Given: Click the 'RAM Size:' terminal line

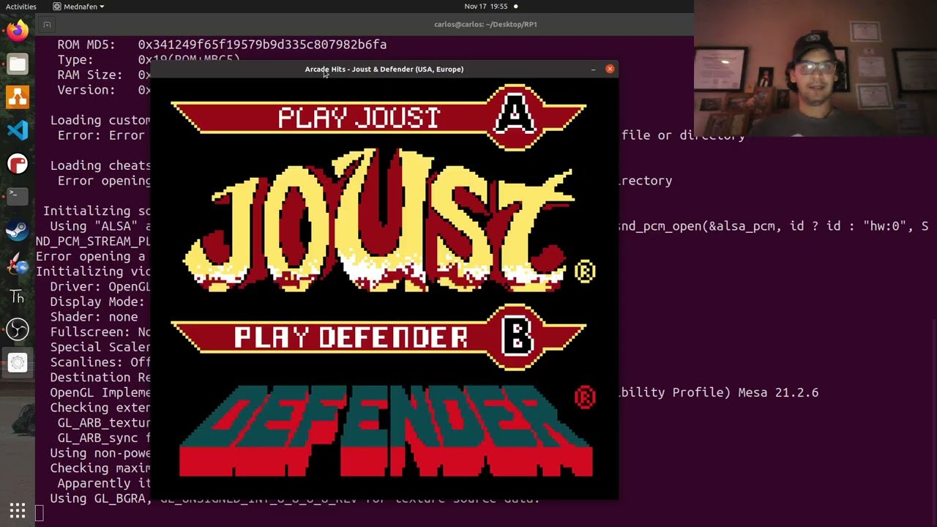Looking at the screenshot, I should [x=104, y=75].
